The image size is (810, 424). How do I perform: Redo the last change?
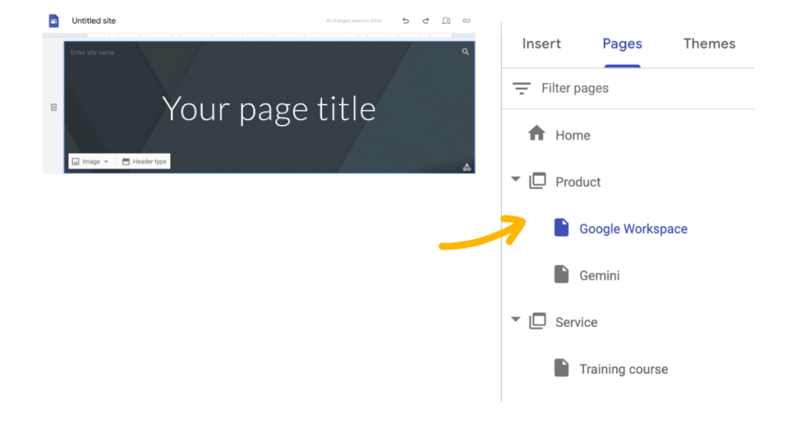pyautogui.click(x=426, y=21)
